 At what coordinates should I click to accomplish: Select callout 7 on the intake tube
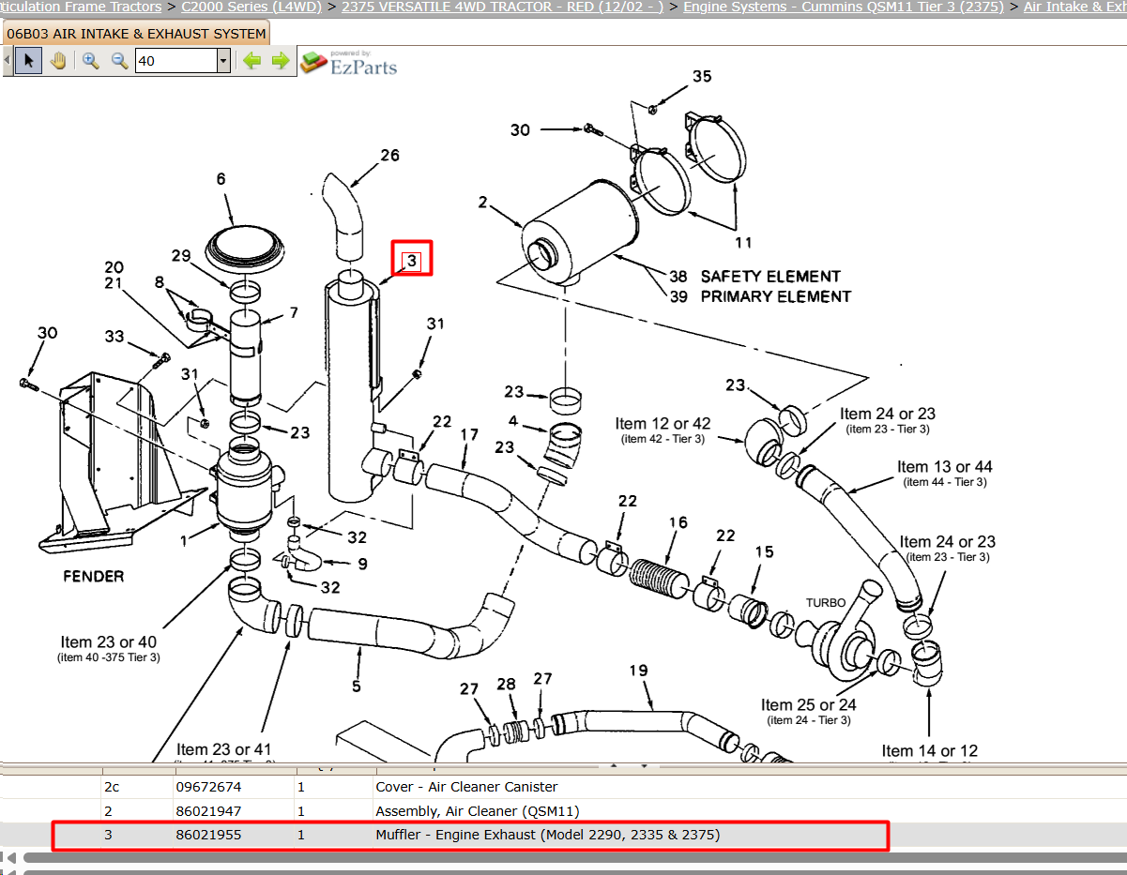(x=294, y=312)
